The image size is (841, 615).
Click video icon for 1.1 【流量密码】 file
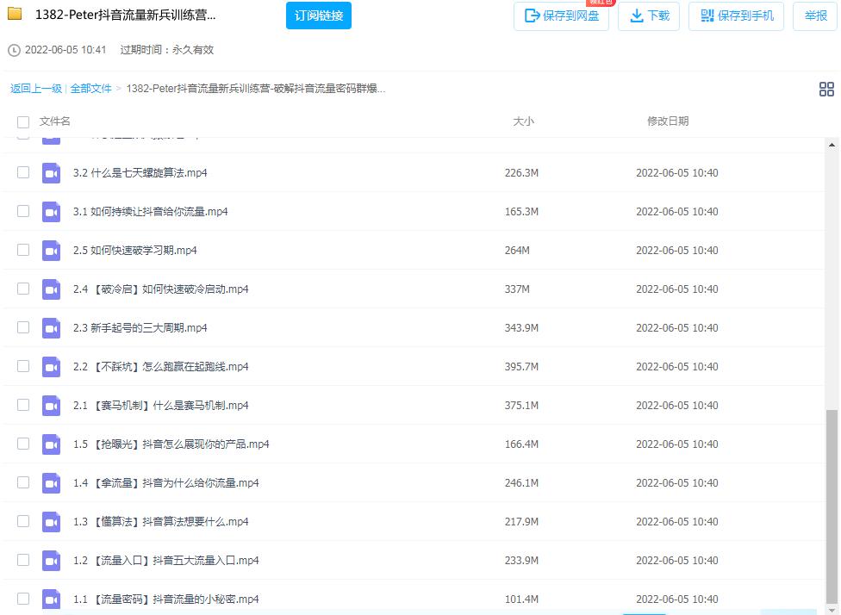pos(52,599)
